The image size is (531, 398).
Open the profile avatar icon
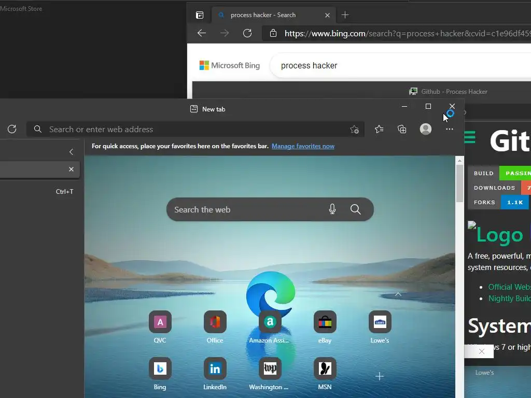tap(425, 129)
